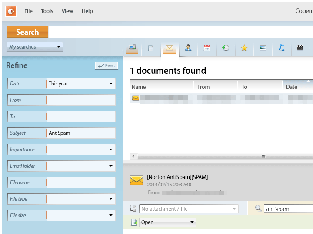The image size is (313, 234).
Task: Select the Calendar tab icon
Action: point(207,48)
